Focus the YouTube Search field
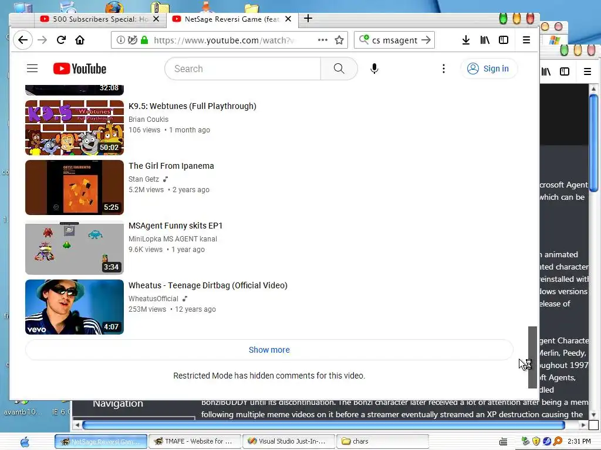This screenshot has height=450, width=601. tap(242, 69)
